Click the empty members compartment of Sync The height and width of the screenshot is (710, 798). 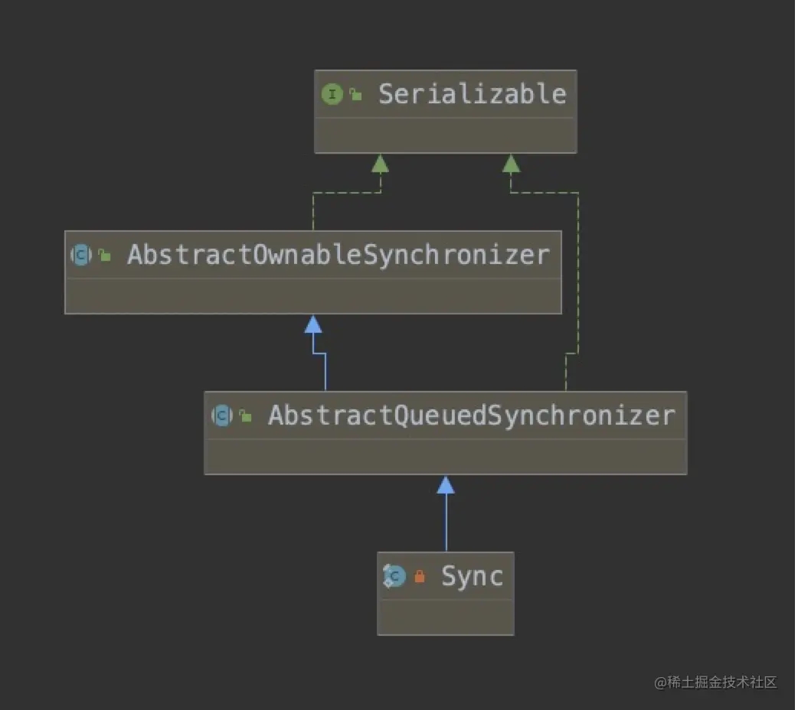(445, 617)
